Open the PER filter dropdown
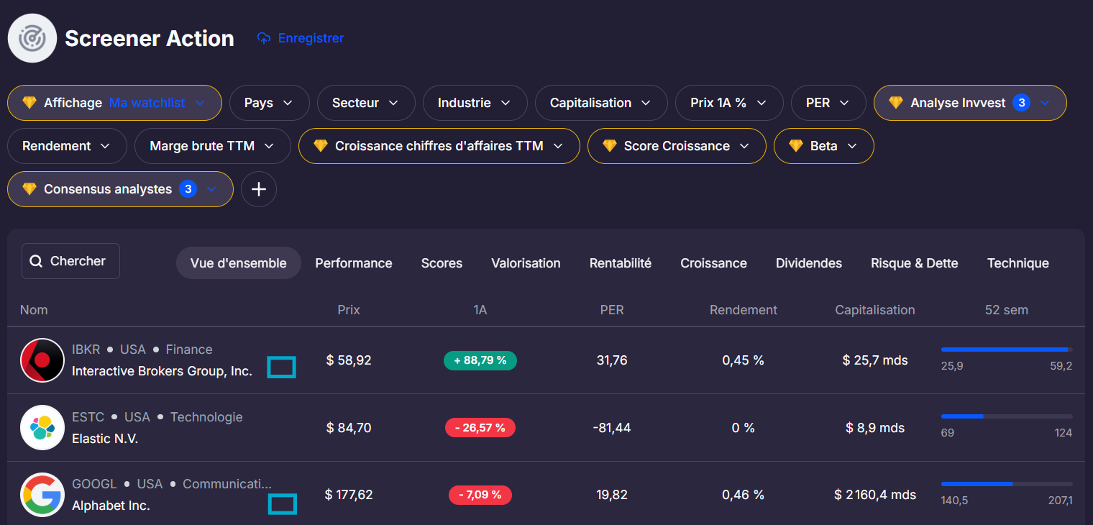Image resolution: width=1093 pixels, height=525 pixels. [x=828, y=103]
